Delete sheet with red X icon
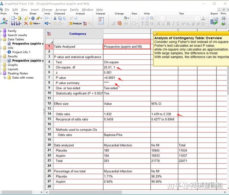The height and width of the screenshot is (195, 229). [x=26, y=23]
